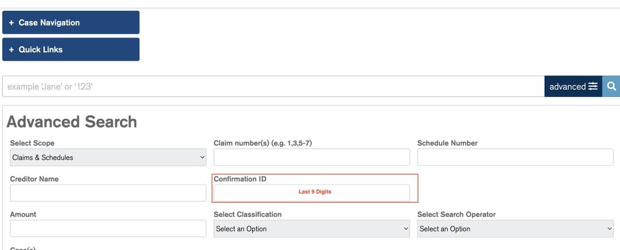Screen dimensions: 620x250
Task: Click into the Claim number(s) input field
Action: click(x=312, y=158)
